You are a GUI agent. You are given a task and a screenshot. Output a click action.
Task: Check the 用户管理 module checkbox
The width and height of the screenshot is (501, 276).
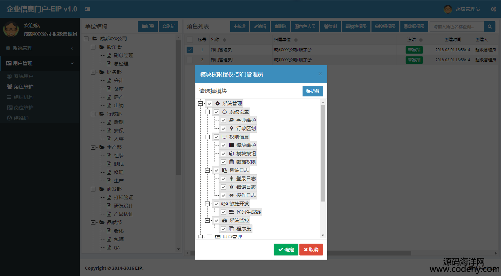[x=209, y=237]
